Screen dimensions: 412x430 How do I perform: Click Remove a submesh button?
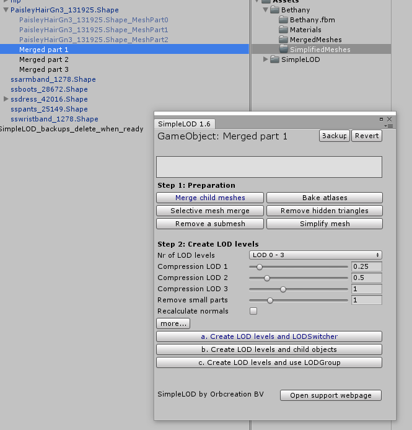tap(210, 224)
